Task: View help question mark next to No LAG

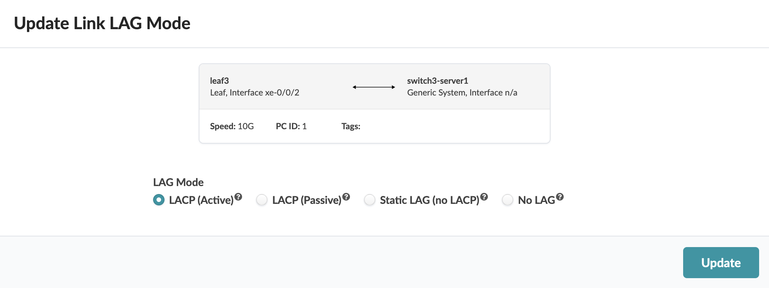Action: tap(560, 197)
